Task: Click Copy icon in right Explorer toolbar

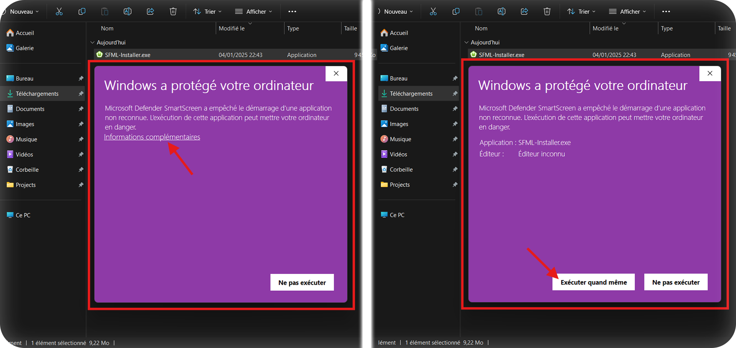Action: click(x=456, y=12)
